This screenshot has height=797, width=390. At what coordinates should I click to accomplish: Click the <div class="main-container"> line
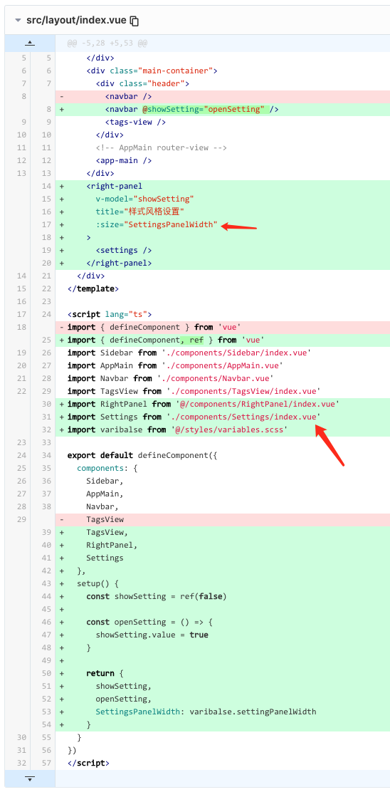(x=223, y=71)
